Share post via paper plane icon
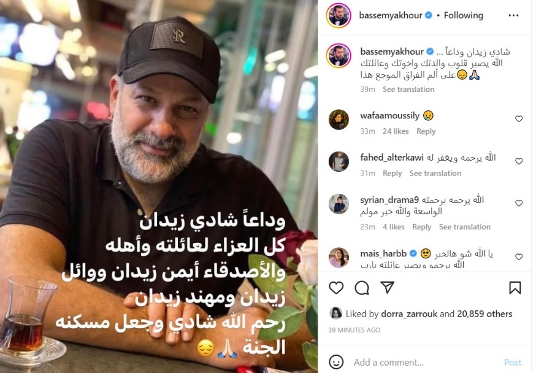Image resolution: width=555 pixels, height=373 pixels. point(387,287)
